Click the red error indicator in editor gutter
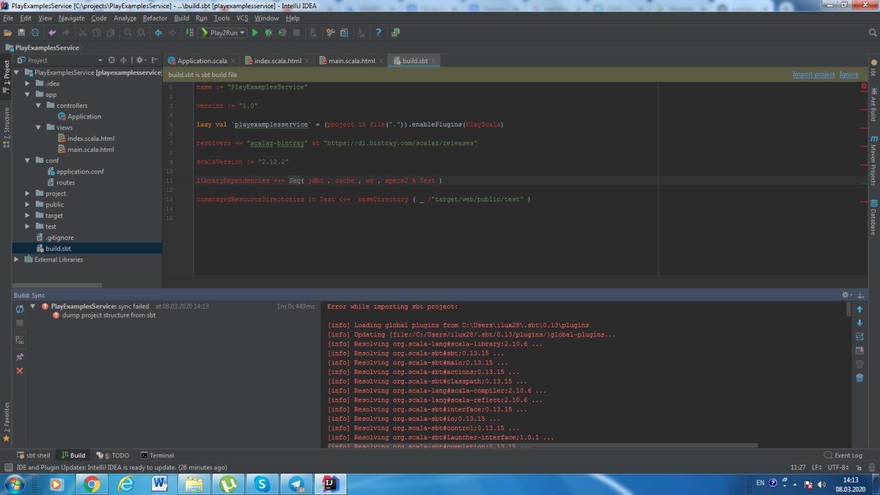This screenshot has height=495, width=880. (863, 87)
